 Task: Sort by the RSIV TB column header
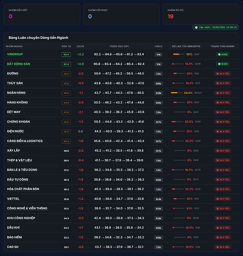[x=66, y=46]
